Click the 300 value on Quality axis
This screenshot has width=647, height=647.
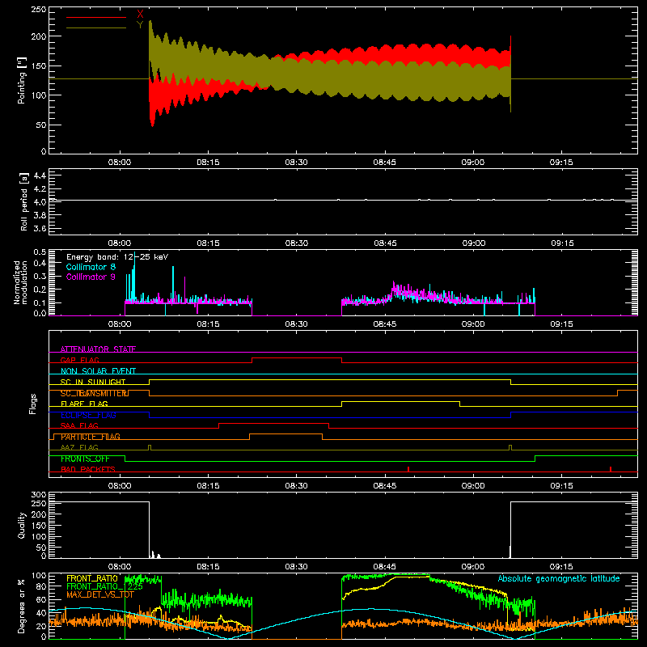38,495
